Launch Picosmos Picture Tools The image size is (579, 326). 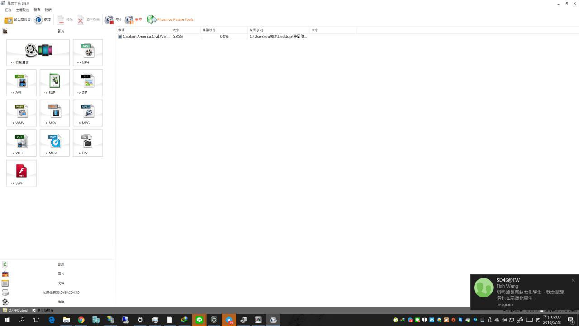point(170,20)
